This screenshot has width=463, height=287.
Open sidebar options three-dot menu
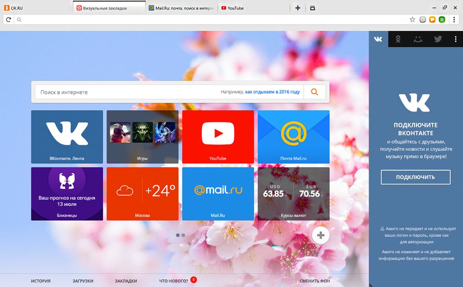coord(456,39)
